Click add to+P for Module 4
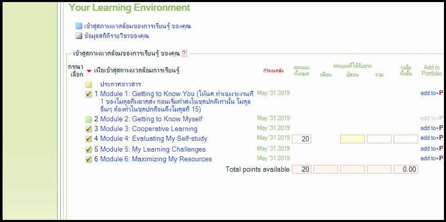 coord(431,138)
